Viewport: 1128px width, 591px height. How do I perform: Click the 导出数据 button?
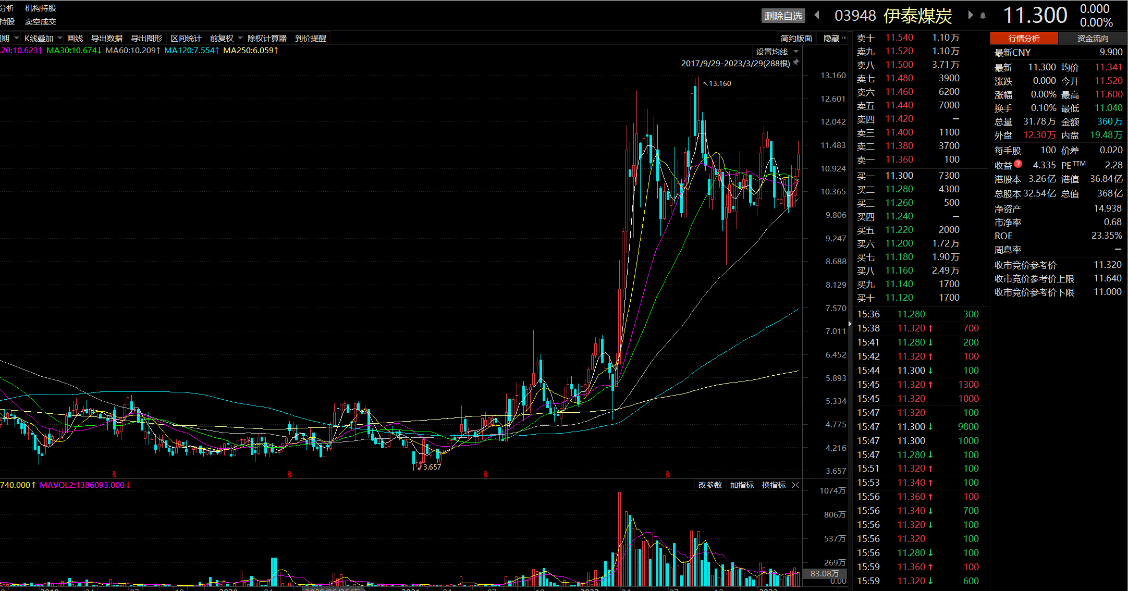click(x=107, y=38)
